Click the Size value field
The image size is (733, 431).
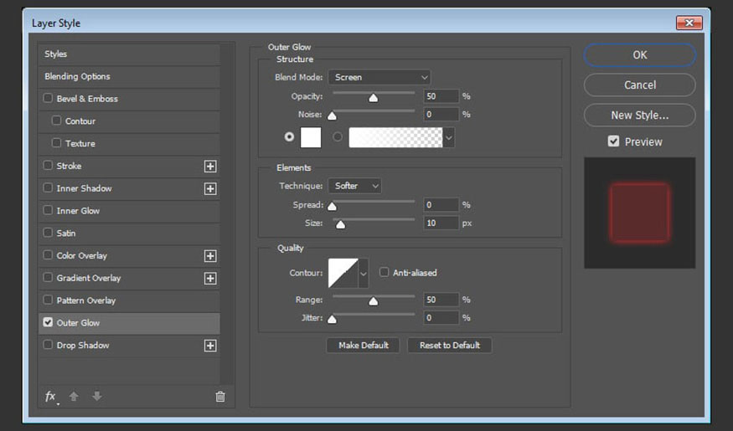(x=441, y=223)
